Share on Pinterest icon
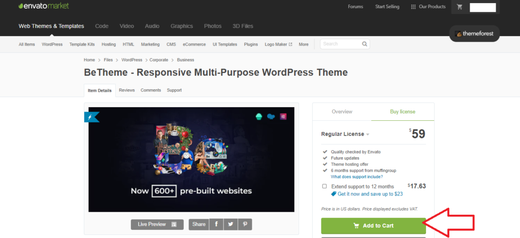Screen dimensions: 520x238 pyautogui.click(x=245, y=224)
